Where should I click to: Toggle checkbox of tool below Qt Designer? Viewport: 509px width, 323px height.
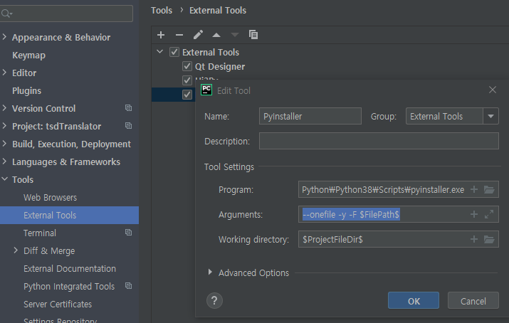(187, 80)
